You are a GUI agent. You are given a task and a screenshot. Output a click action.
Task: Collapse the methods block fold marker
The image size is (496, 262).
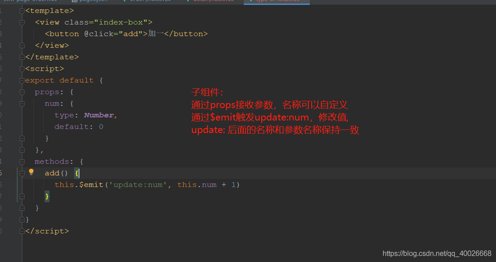pyautogui.click(x=22, y=162)
